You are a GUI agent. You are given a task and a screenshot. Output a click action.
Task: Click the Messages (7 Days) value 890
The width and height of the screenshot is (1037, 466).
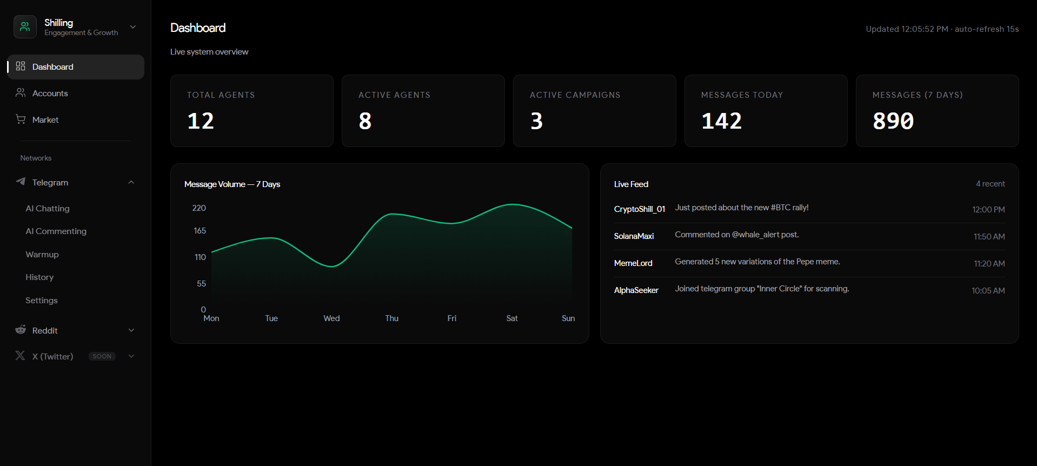coord(893,121)
